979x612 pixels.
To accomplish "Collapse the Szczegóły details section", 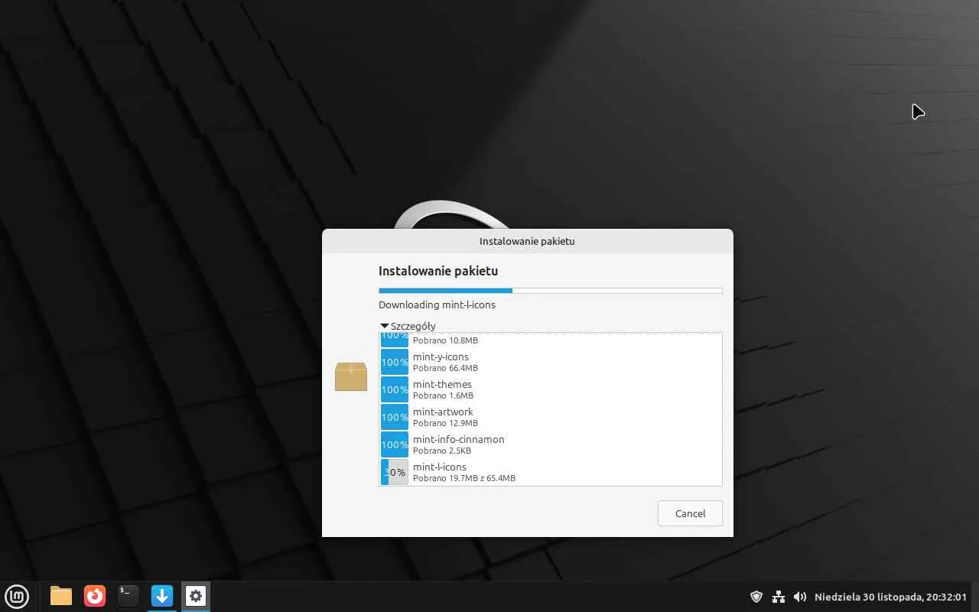I will click(x=408, y=326).
